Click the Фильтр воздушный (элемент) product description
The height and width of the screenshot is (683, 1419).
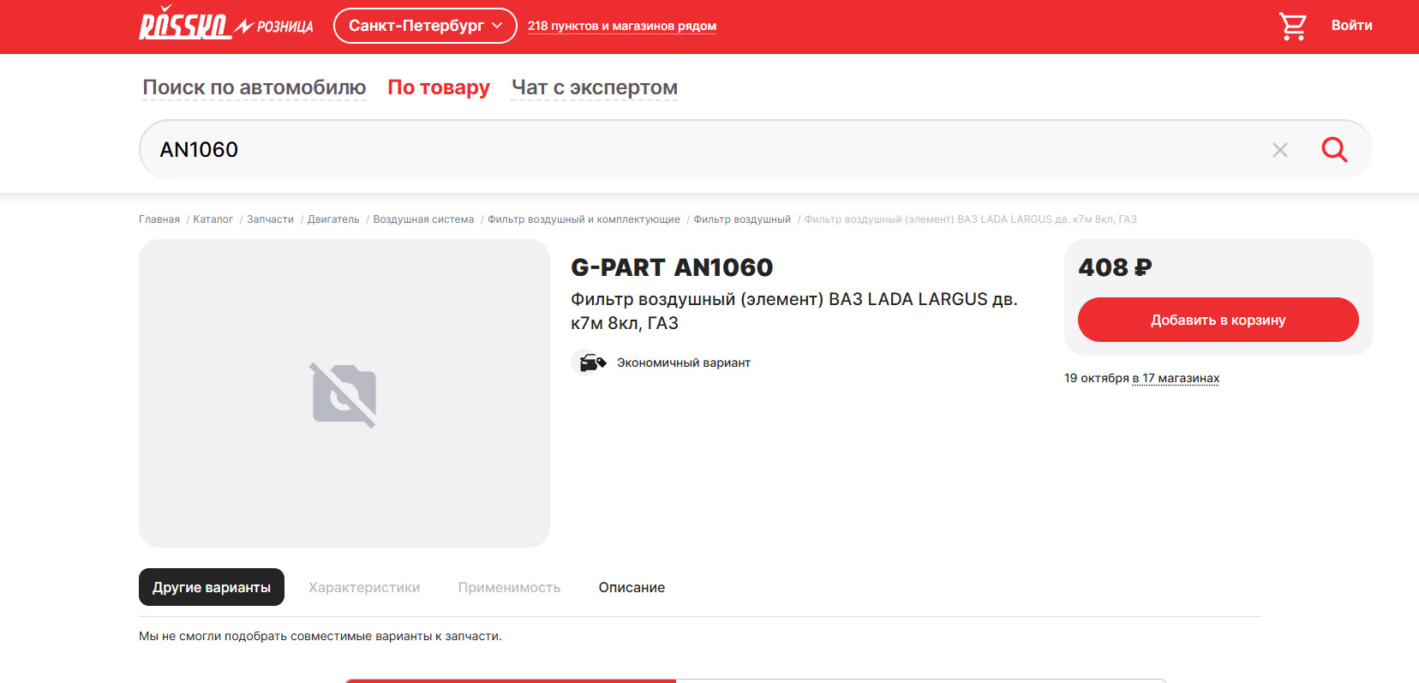click(x=794, y=311)
